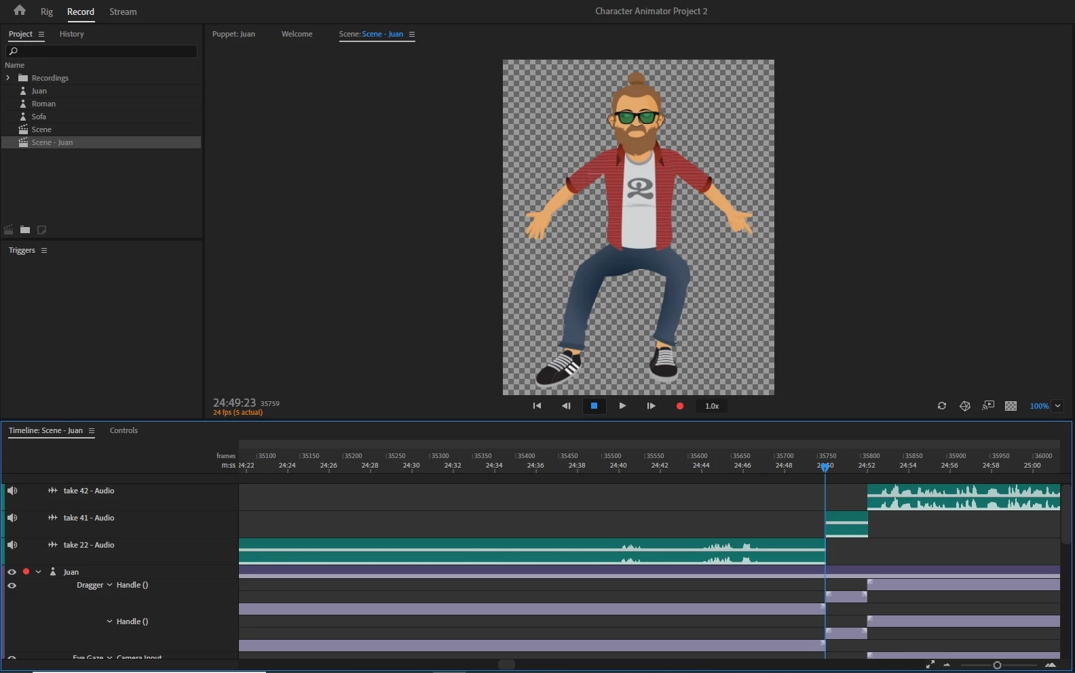Open the zoom percentage dropdown
Viewport: 1075px width, 673px height.
click(x=1057, y=406)
